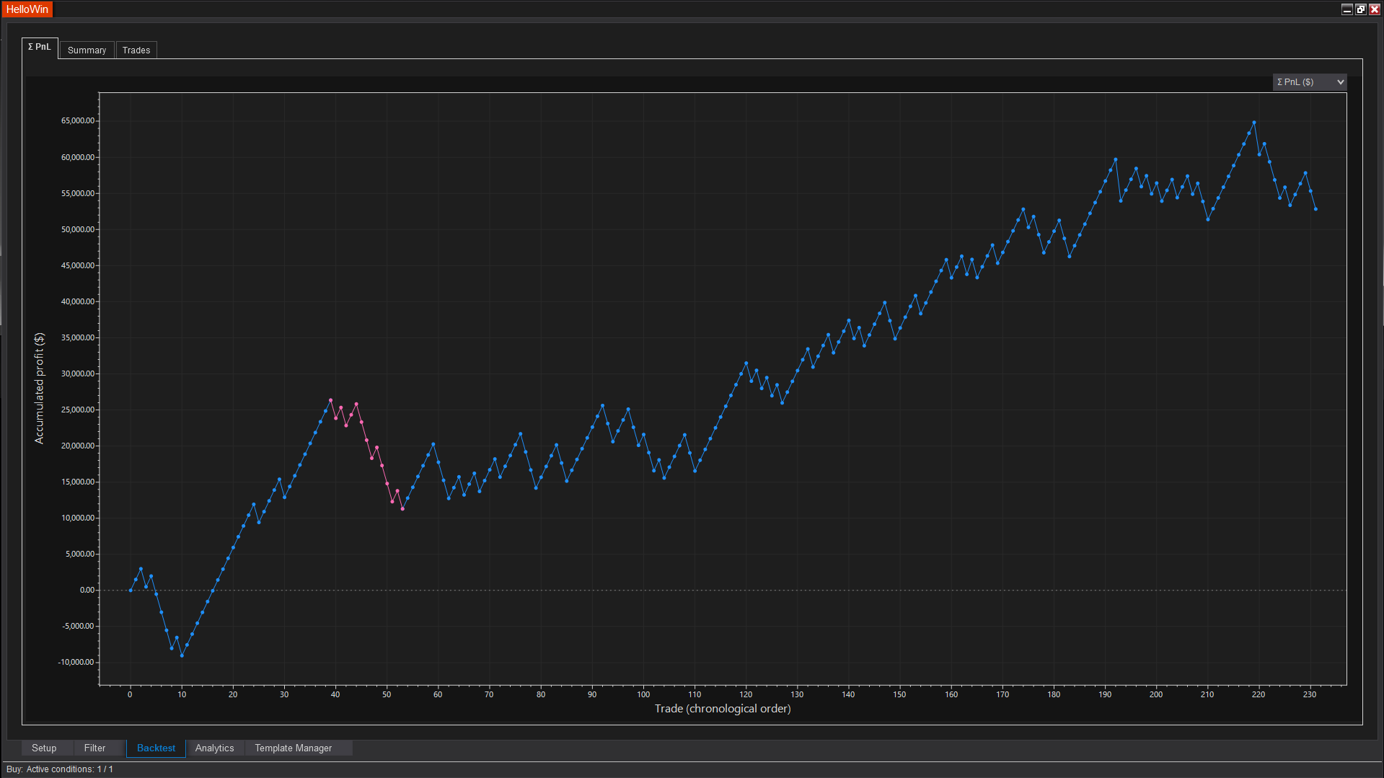Open the Template Manager tab
Screen dimensions: 1384x778
pyautogui.click(x=293, y=748)
